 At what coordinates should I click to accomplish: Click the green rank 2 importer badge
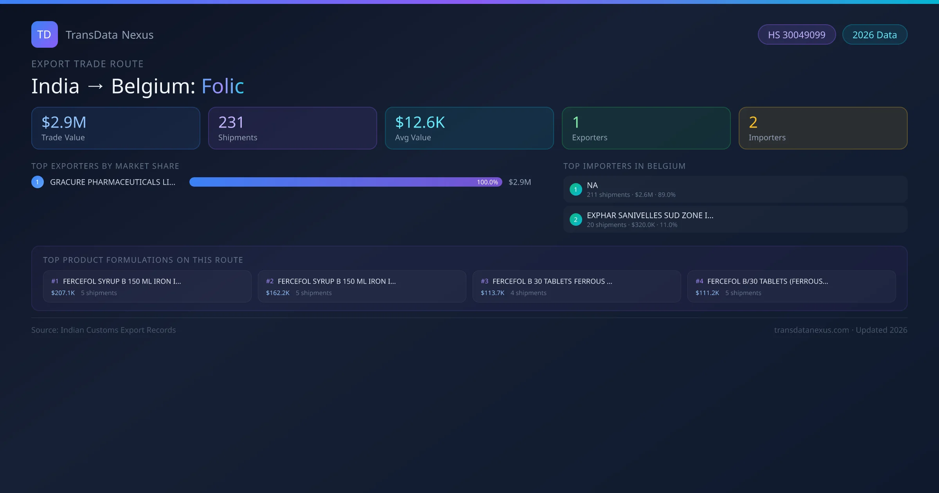click(x=576, y=220)
